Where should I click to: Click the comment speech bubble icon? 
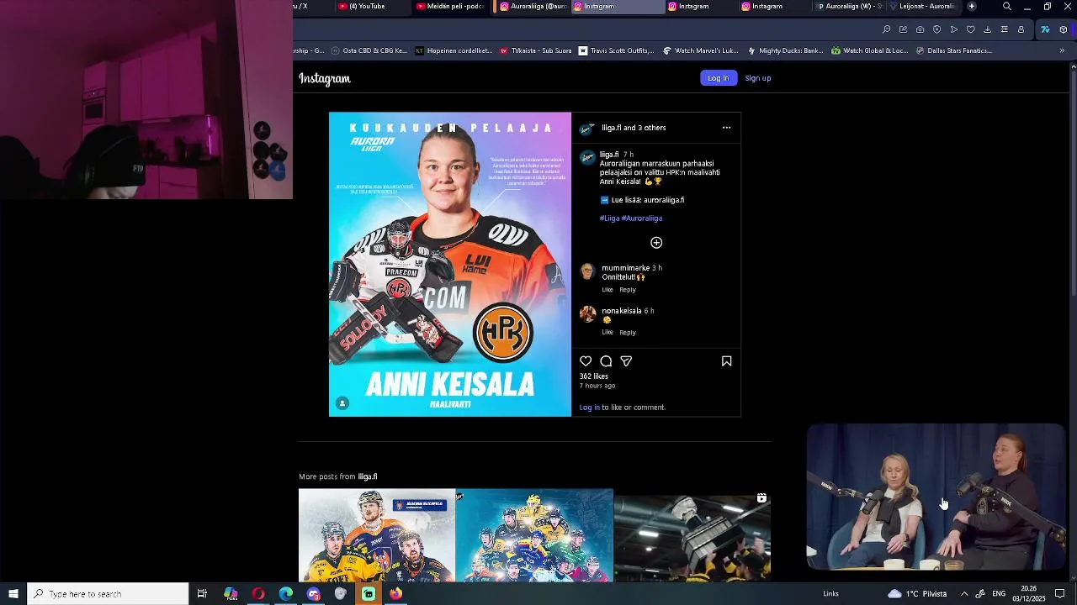(606, 361)
